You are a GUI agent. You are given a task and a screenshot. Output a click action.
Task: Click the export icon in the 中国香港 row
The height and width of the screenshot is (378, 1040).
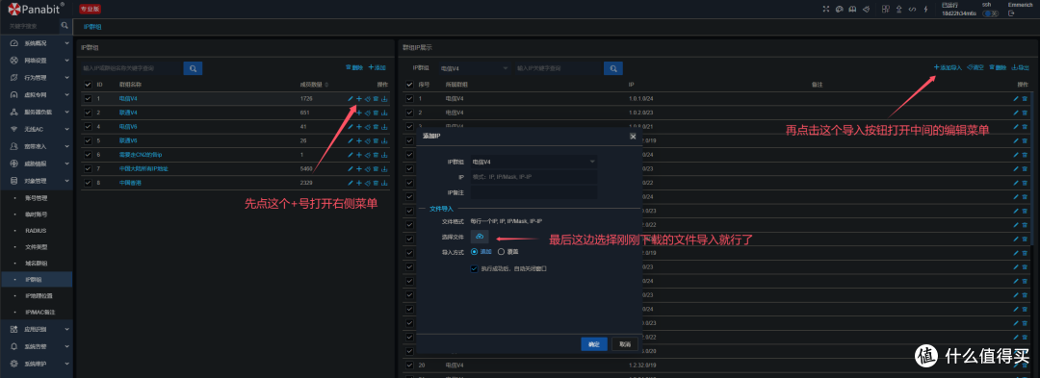pyautogui.click(x=384, y=183)
